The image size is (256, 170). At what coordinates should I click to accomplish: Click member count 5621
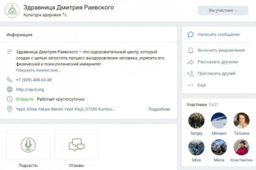214,104
